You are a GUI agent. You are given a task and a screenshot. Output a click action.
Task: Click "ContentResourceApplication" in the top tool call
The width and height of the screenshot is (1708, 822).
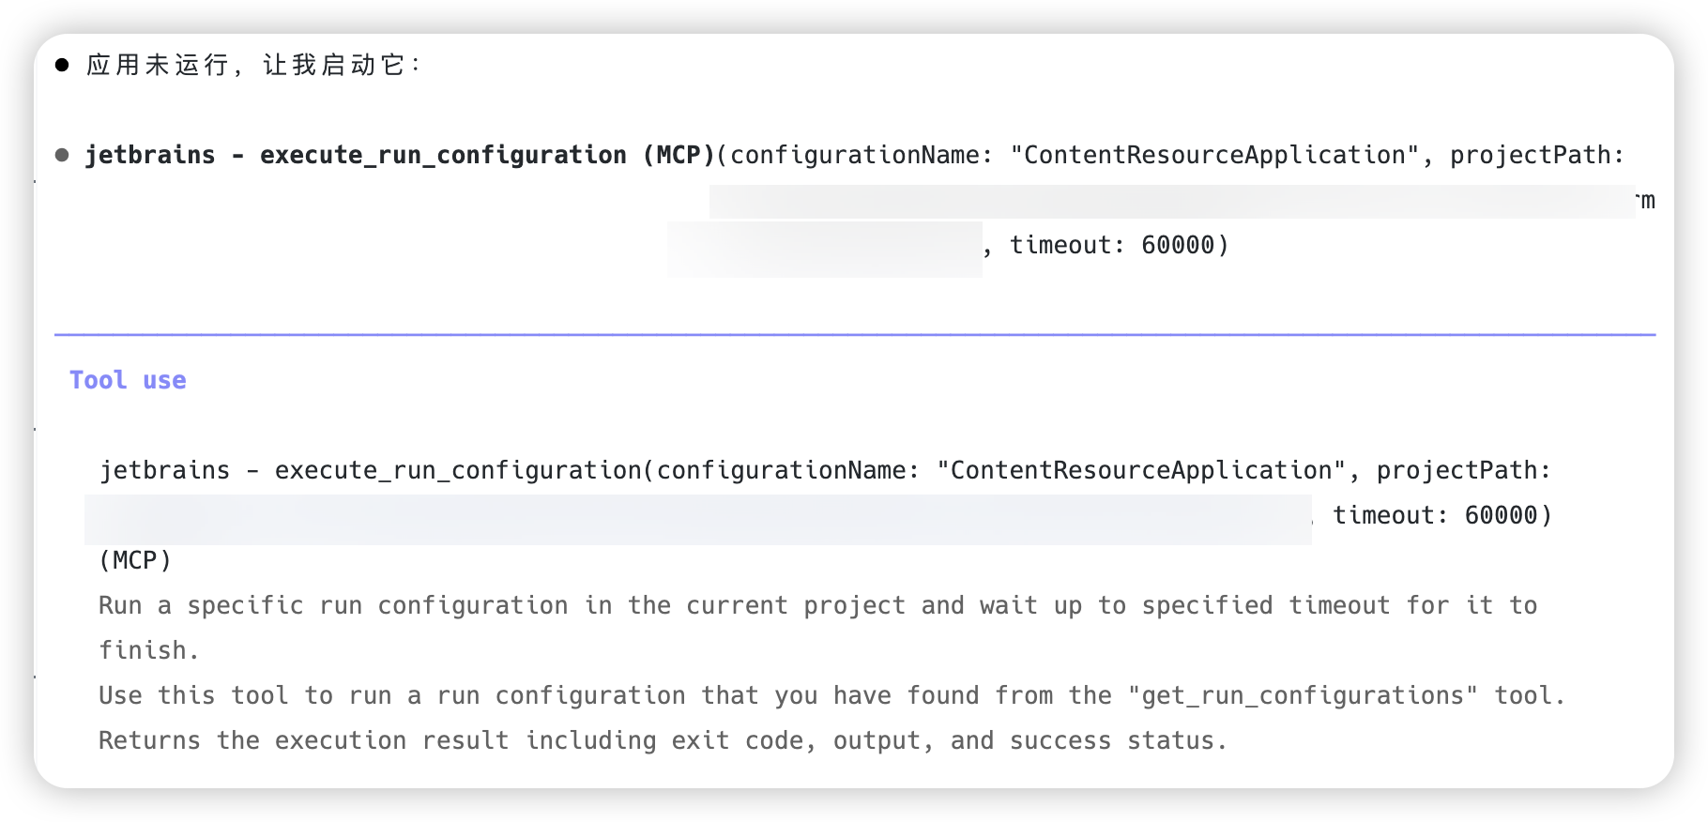tap(1214, 155)
